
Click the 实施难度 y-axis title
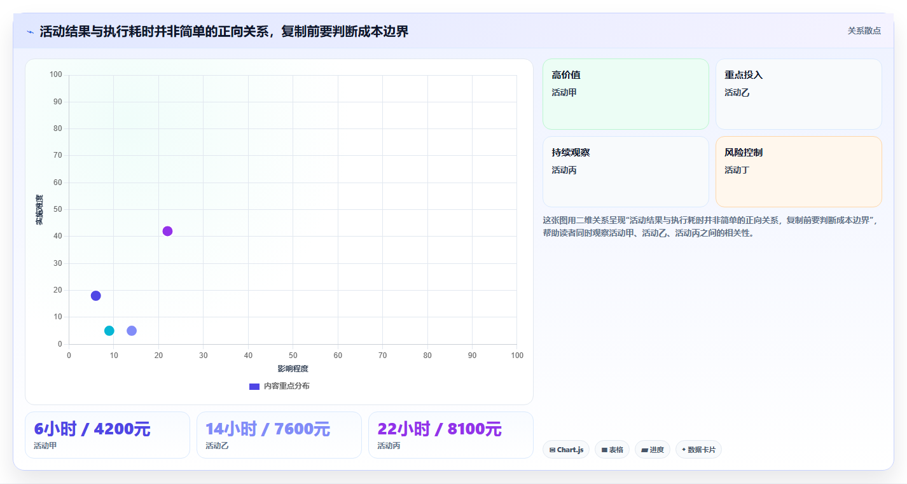[x=39, y=209]
